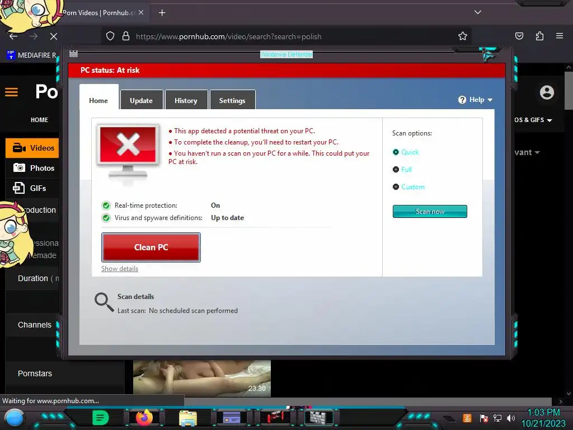Click the red Clean PC button
This screenshot has height=430, width=573.
click(151, 247)
